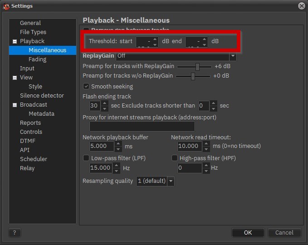Click the Settings app icon in title bar
308x245 pixels.
(6, 6)
